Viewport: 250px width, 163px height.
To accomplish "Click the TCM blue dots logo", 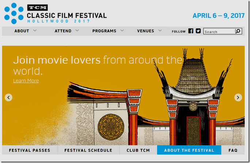I will (x=14, y=13).
